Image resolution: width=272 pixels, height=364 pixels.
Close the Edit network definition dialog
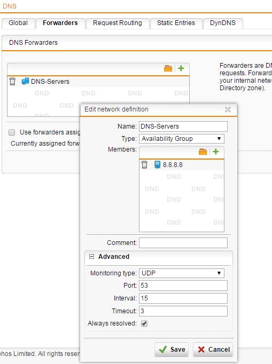228,109
